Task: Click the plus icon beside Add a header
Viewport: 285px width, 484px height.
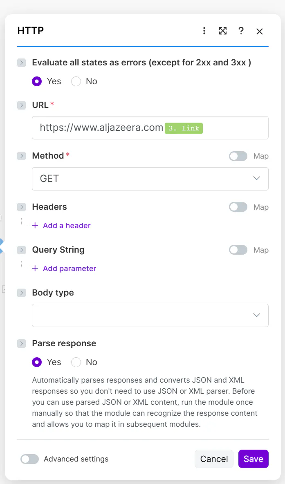Action: click(35, 226)
